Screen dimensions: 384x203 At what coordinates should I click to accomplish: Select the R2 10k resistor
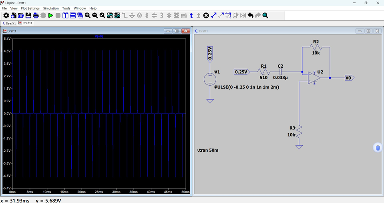[316, 47]
